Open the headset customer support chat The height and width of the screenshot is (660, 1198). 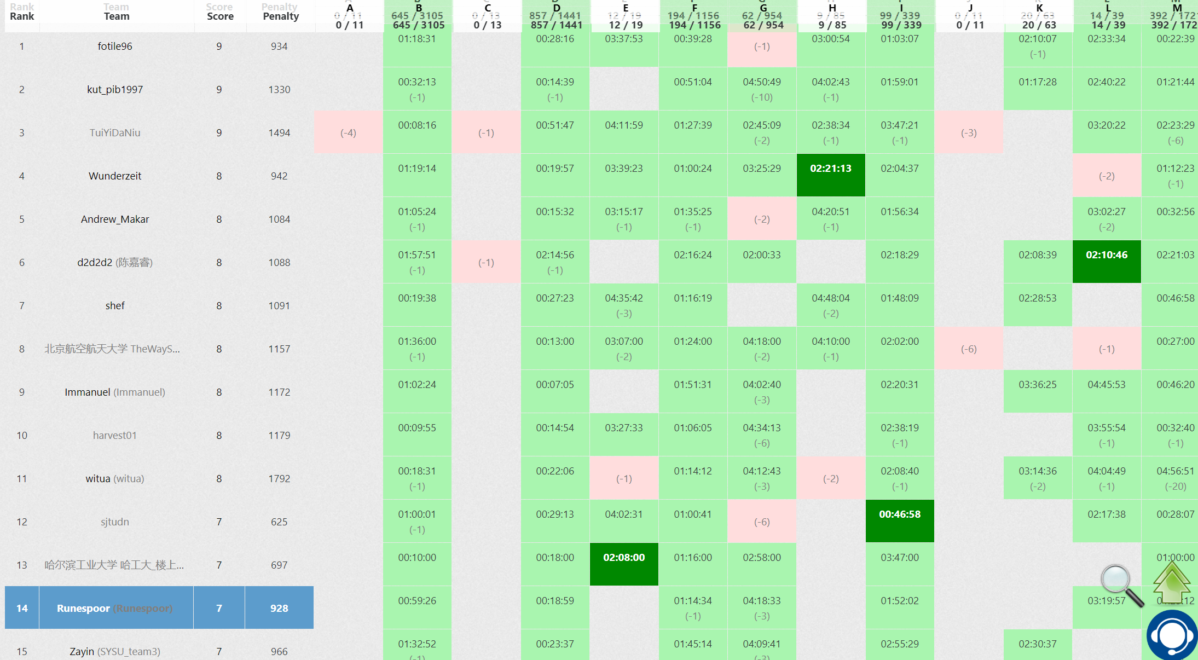(x=1172, y=635)
